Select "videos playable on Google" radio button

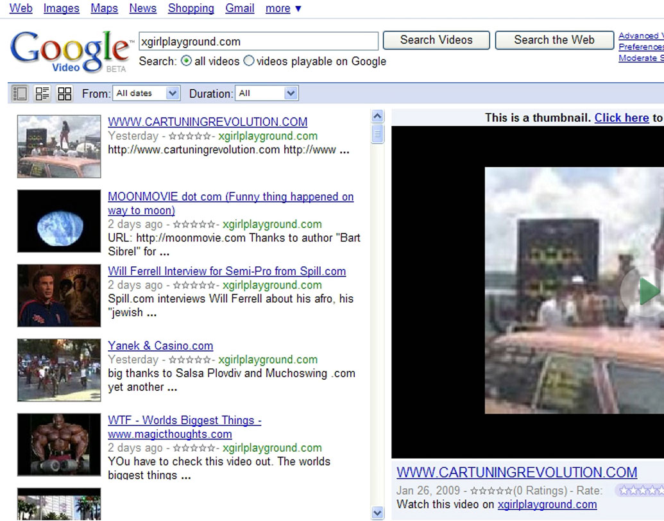tap(248, 61)
